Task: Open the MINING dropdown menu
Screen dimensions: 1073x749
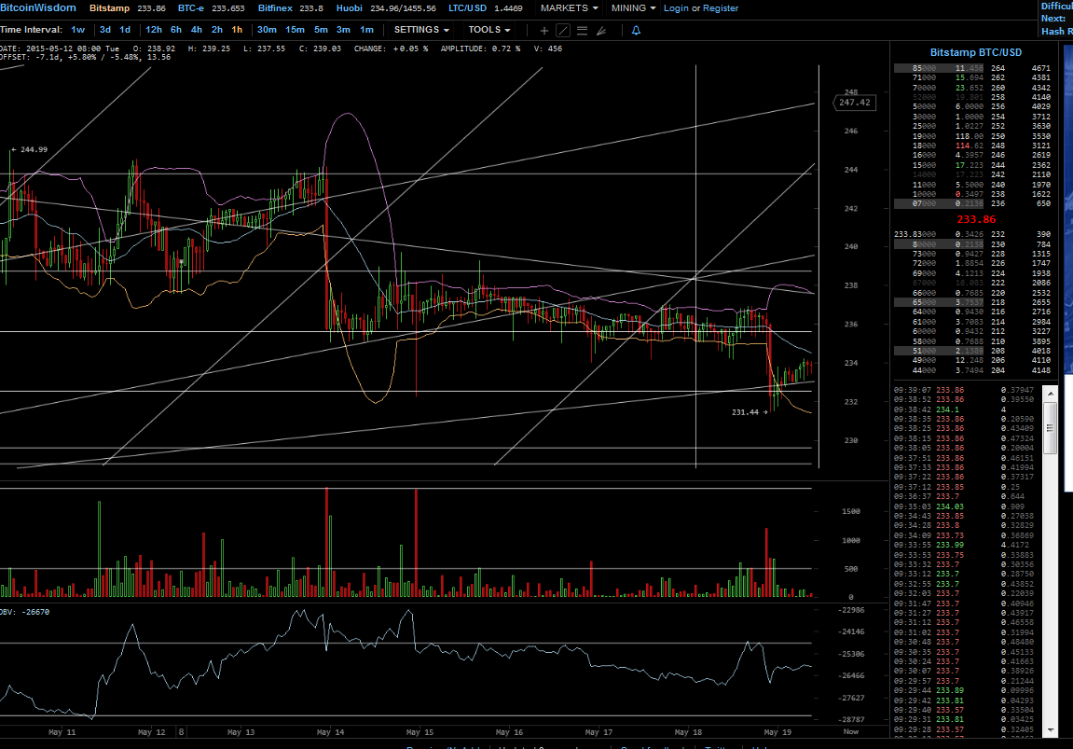Action: tap(633, 8)
